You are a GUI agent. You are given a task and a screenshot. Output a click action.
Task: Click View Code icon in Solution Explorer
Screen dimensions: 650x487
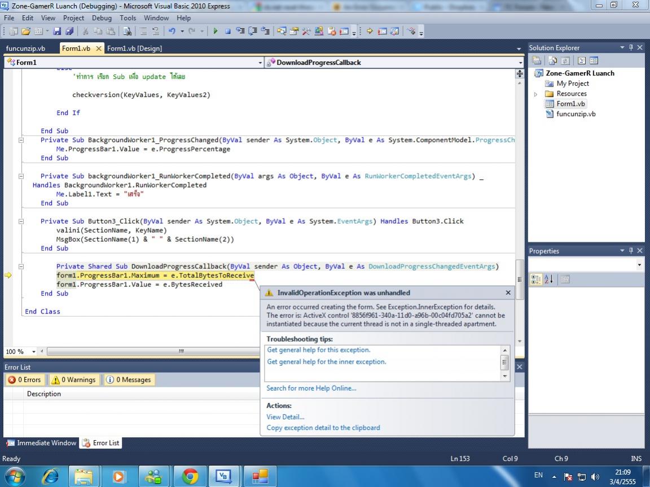point(581,61)
